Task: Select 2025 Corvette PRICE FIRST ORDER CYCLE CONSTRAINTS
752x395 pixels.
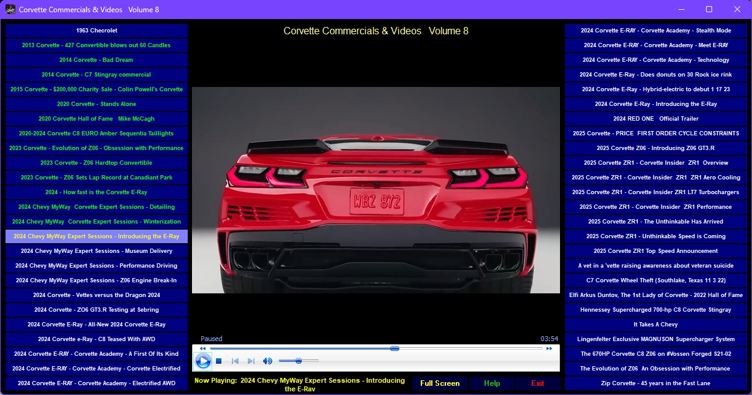Action: coord(656,133)
